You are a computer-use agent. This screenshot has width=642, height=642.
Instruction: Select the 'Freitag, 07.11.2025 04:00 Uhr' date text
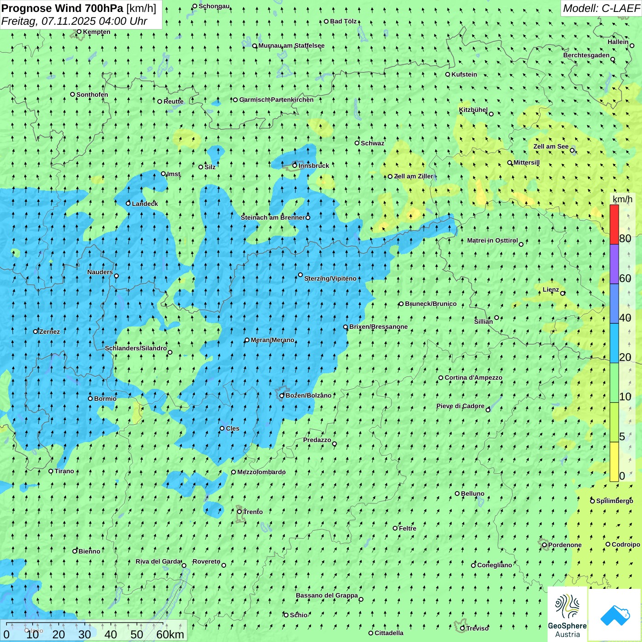click(x=74, y=21)
